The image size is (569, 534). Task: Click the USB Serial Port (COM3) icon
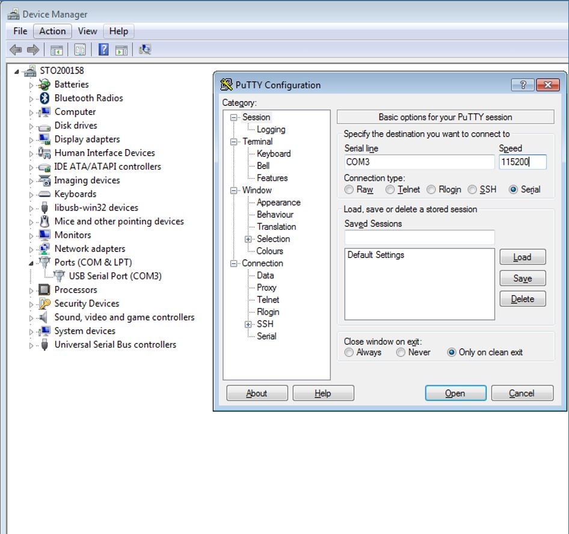(x=59, y=276)
